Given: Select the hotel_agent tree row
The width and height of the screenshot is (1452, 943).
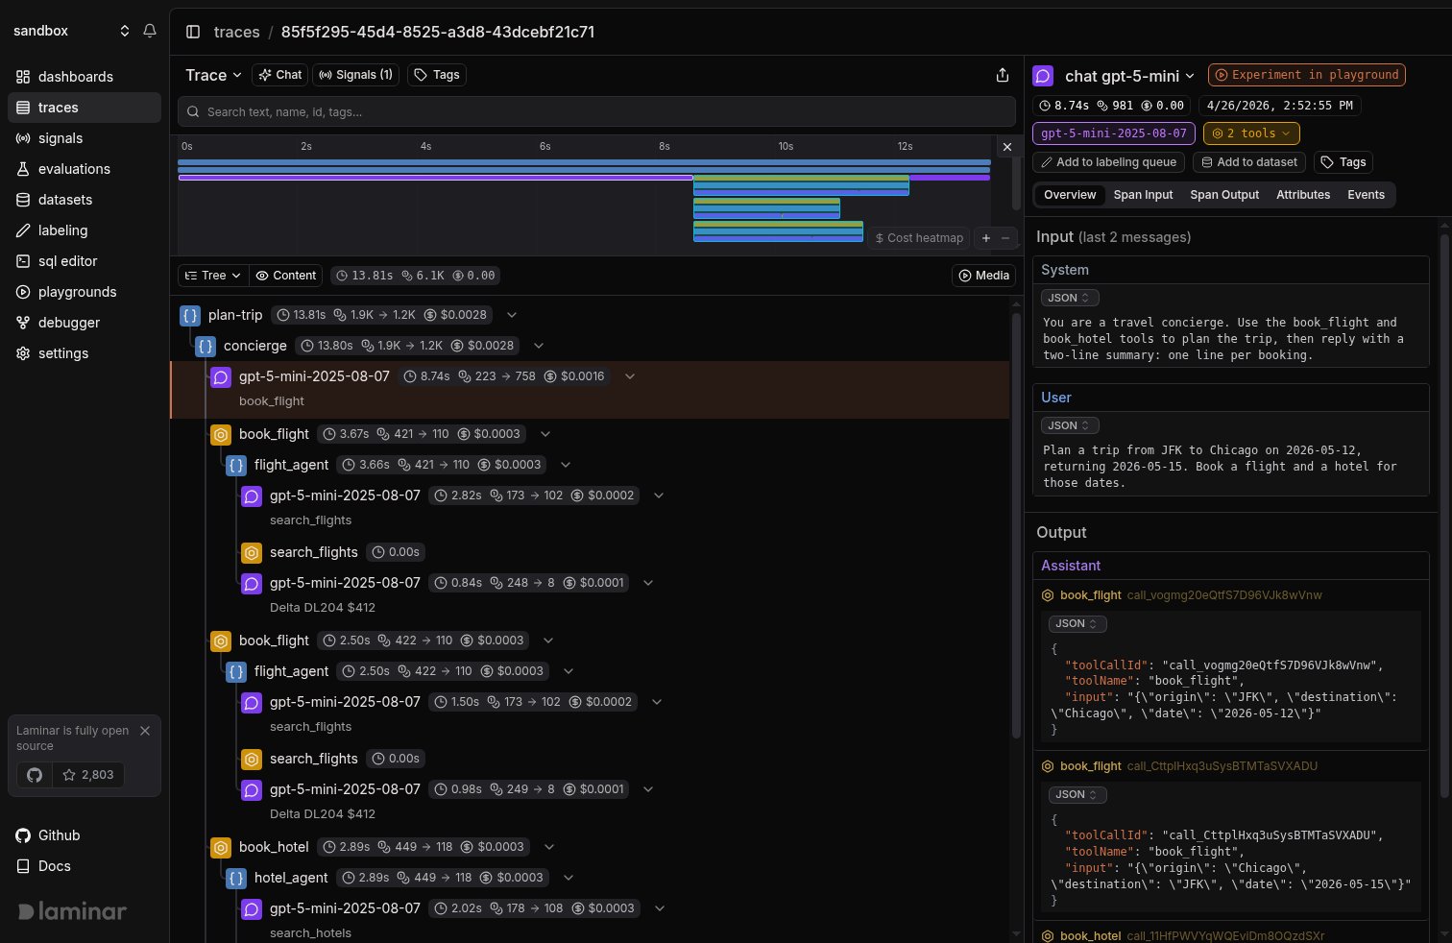Looking at the screenshot, I should 592,878.
